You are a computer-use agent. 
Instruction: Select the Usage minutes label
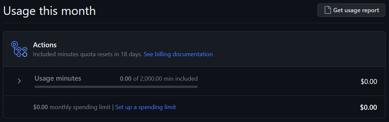[58, 78]
